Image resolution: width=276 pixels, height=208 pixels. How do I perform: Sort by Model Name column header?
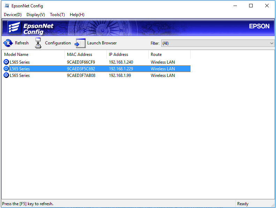(x=33, y=54)
